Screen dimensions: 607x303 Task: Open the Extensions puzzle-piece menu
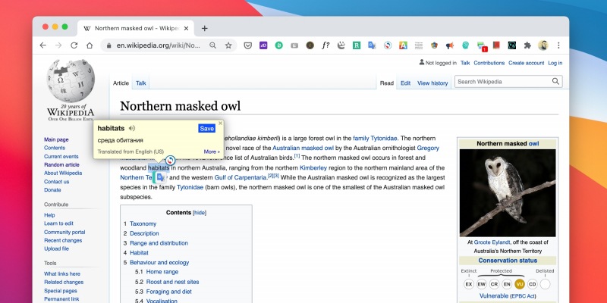pos(527,45)
